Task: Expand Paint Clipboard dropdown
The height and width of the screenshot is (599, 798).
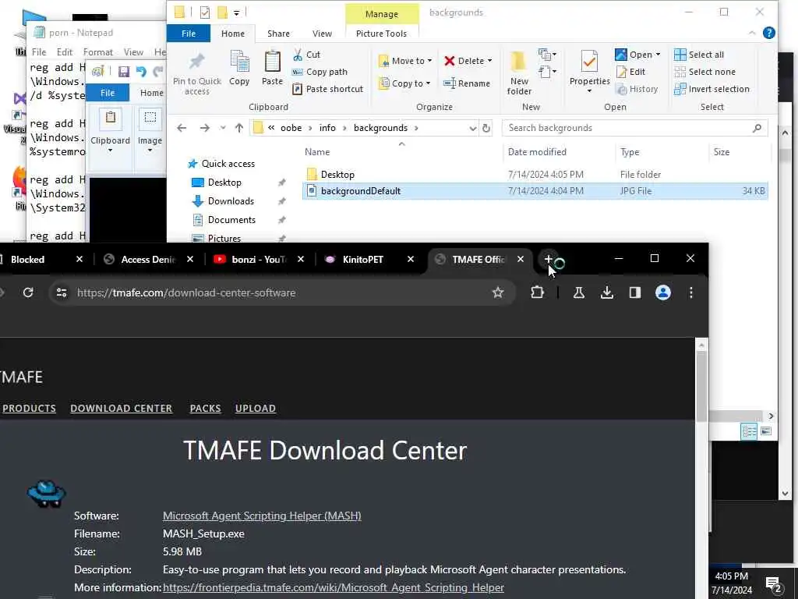Action: [110, 151]
